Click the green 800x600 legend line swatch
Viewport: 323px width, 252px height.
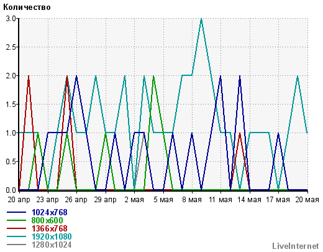pyautogui.click(x=16, y=220)
